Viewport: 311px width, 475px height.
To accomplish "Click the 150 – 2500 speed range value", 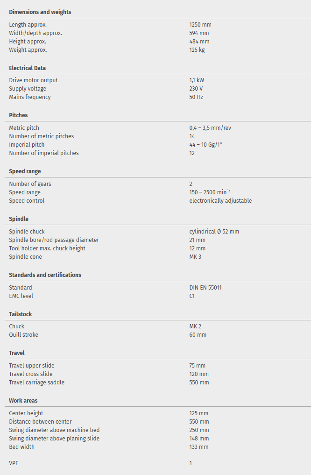I will 209,192.
